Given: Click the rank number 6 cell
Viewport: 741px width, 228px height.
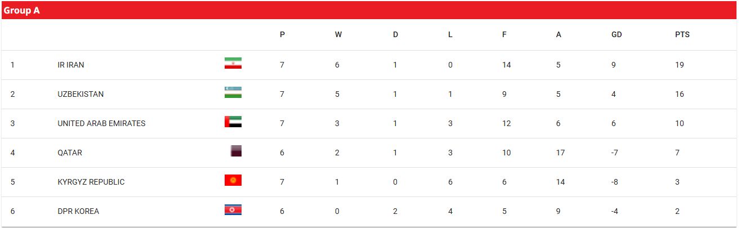Looking at the screenshot, I should click(12, 211).
